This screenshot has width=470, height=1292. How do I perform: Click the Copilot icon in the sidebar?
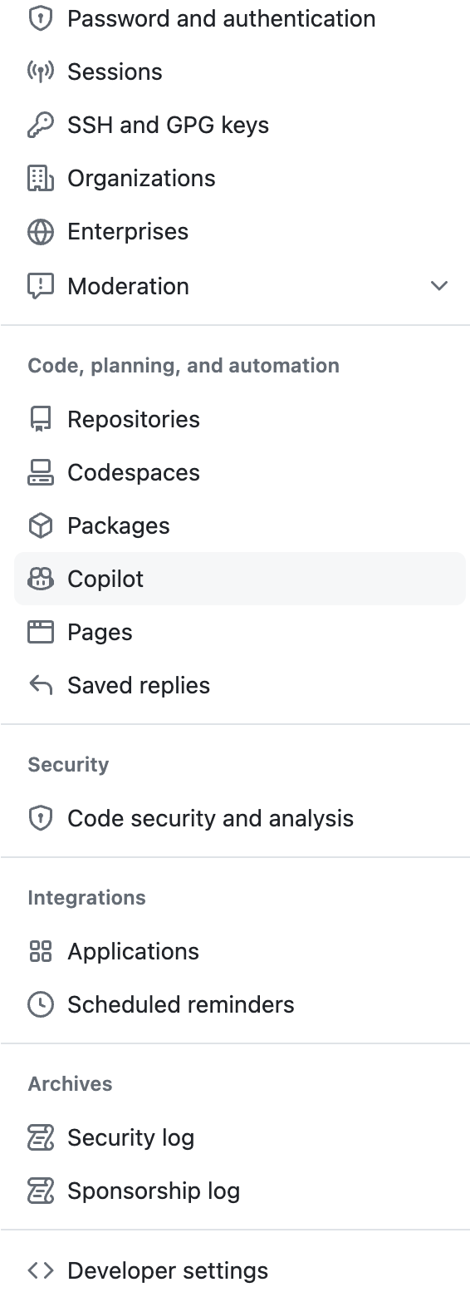(x=40, y=579)
